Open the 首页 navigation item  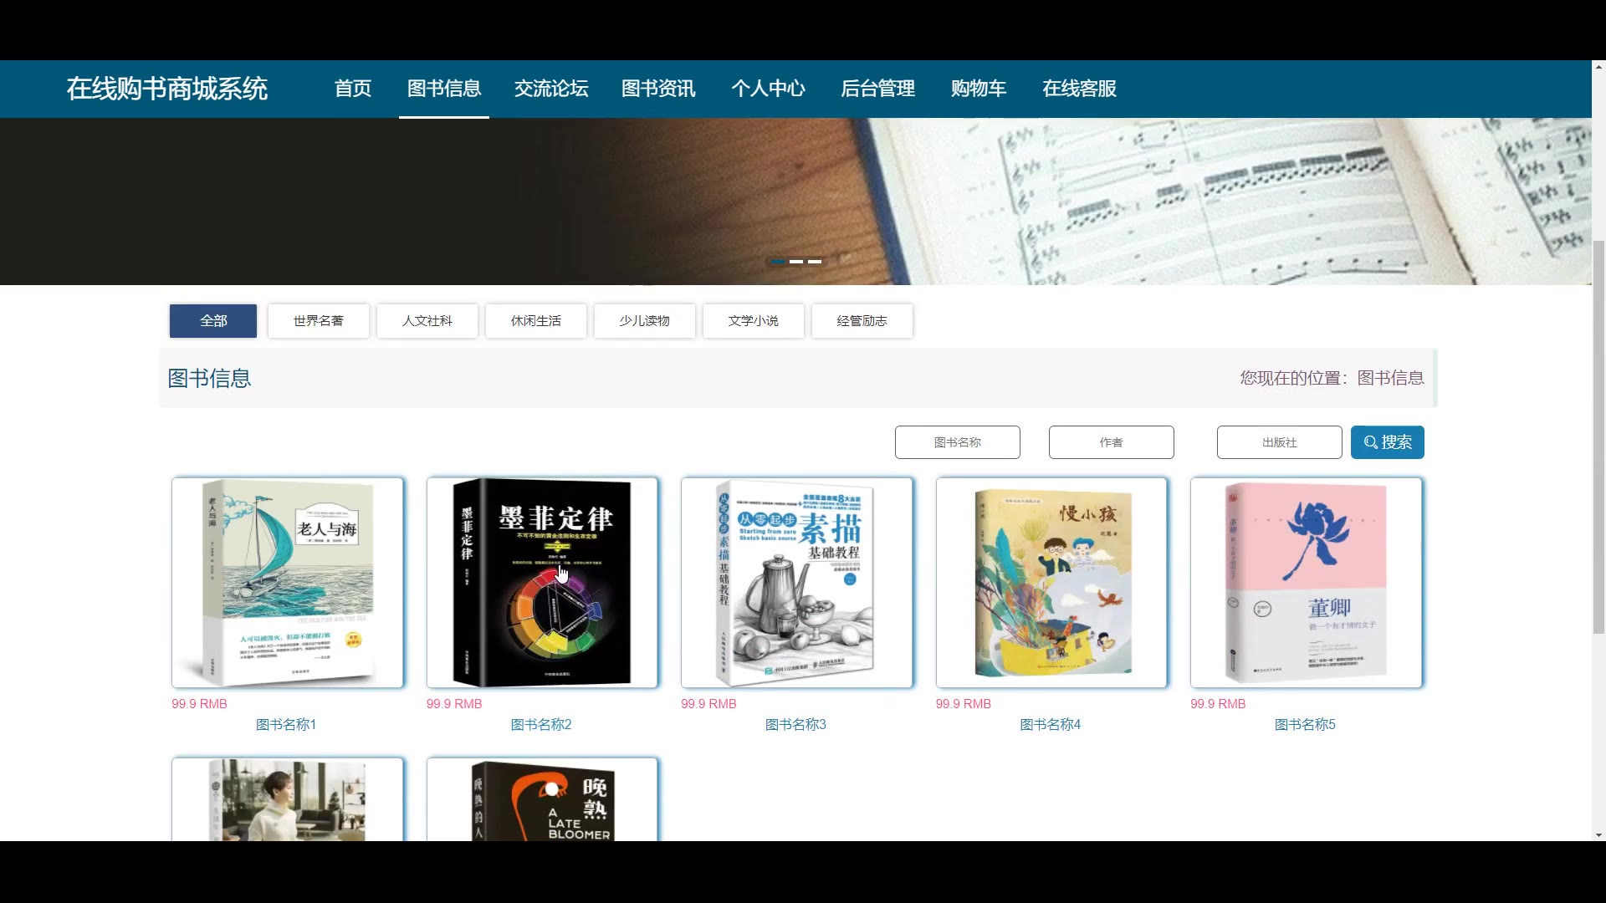353,89
